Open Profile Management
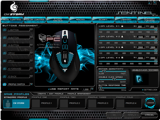Screen dimensions: 160x120 79,94
